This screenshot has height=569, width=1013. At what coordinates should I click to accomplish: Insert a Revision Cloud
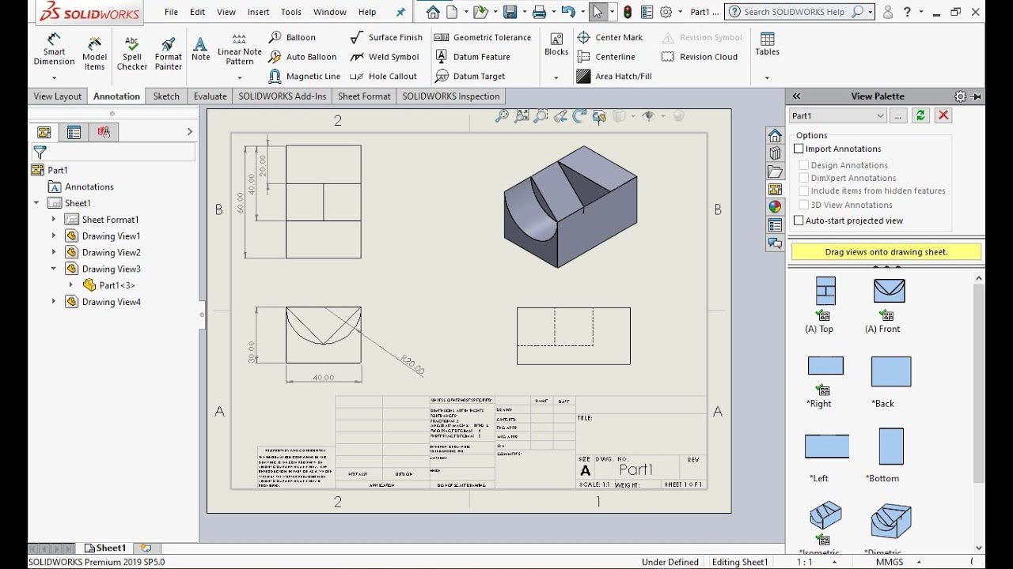[700, 57]
